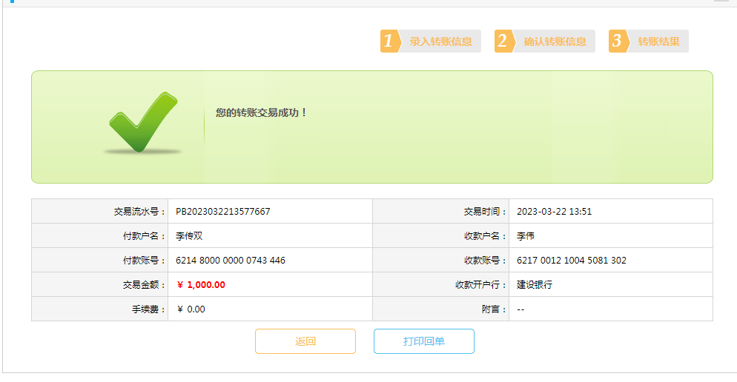Click the 手续费 value ¥ 0.00

(191, 309)
